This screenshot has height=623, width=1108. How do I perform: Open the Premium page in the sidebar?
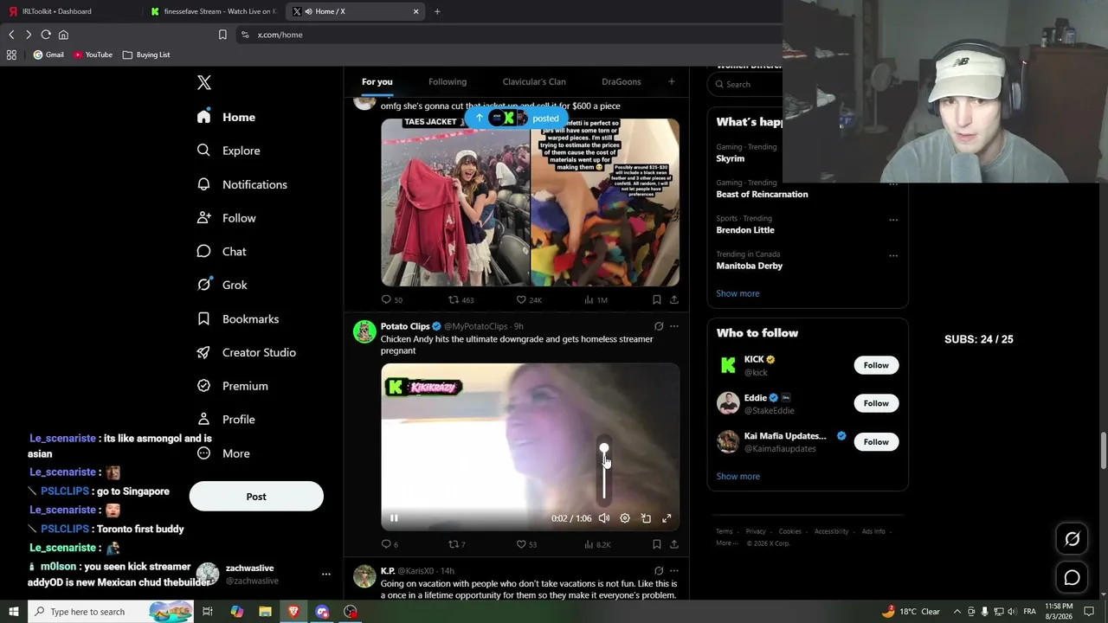click(233, 386)
